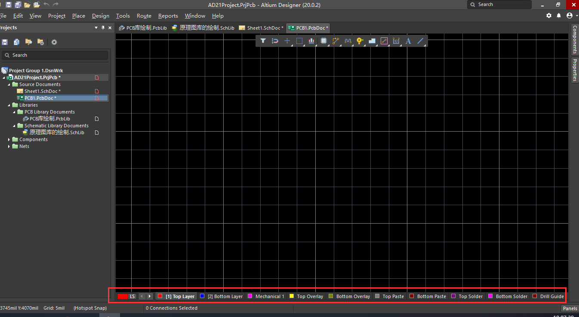
Task: Open any existing document icon
Action: click(27, 5)
